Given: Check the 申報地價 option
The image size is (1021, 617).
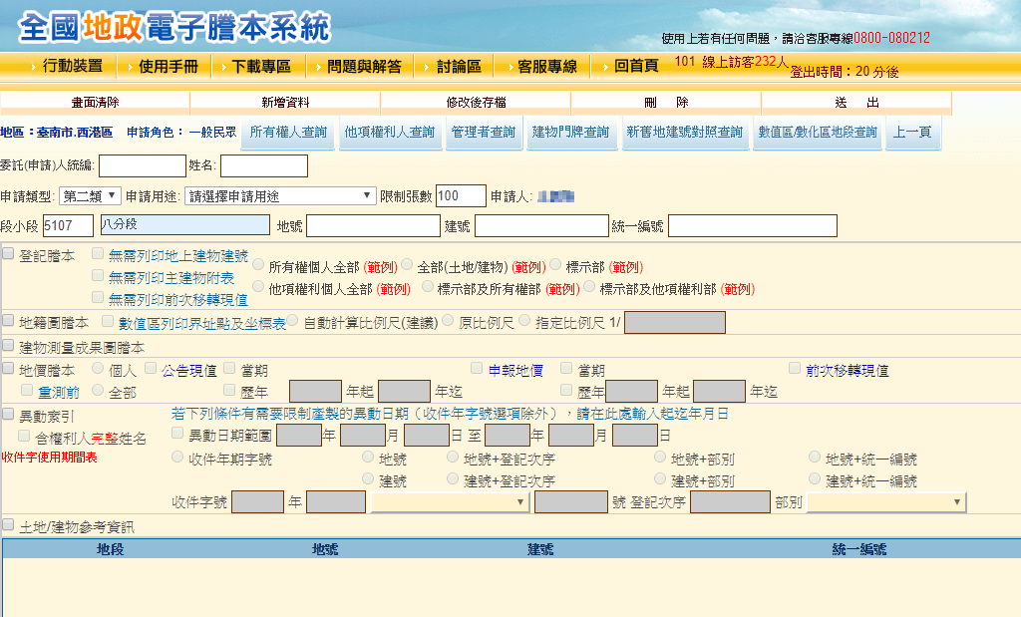Looking at the screenshot, I should point(476,367).
